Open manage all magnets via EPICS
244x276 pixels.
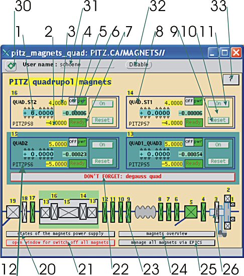167,243
